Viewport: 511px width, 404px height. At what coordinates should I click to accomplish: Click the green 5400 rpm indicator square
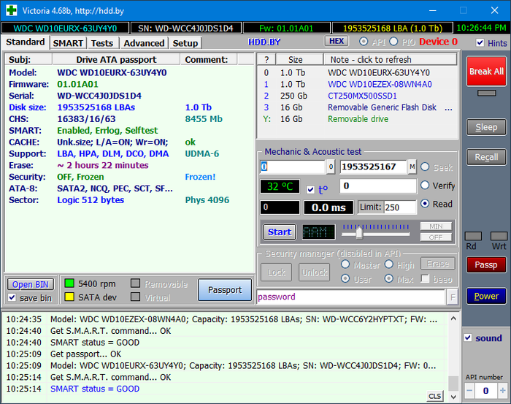(69, 283)
